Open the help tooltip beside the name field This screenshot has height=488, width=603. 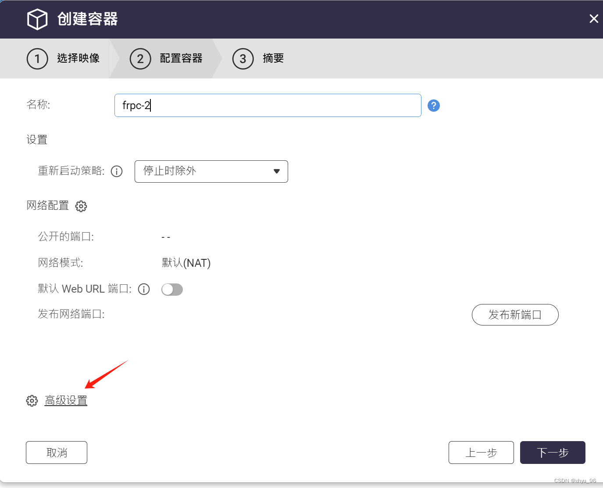click(433, 105)
